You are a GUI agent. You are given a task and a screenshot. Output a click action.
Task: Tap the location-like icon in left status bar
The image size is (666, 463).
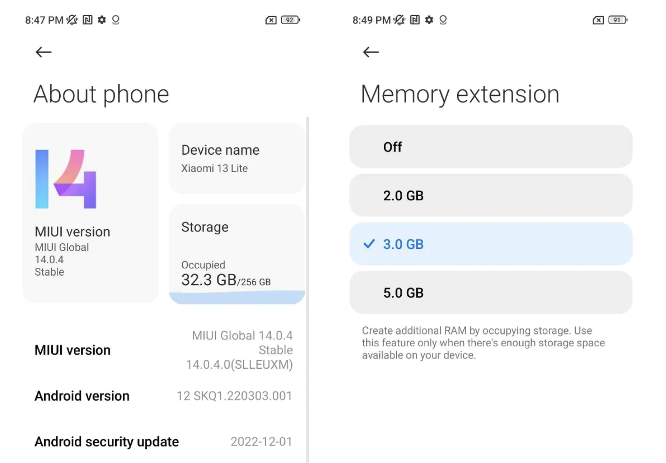[116, 20]
